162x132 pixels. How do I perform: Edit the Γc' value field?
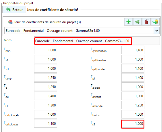pos(46,87)
